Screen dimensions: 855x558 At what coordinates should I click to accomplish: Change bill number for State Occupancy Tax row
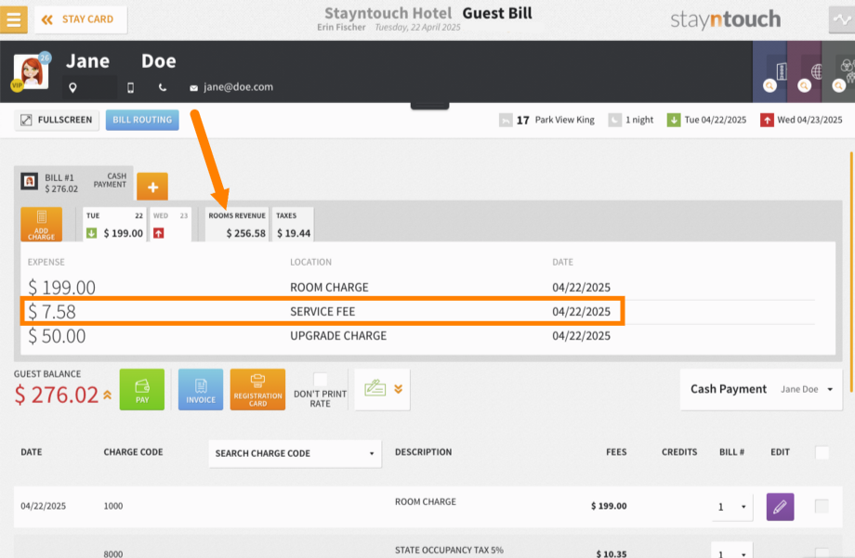click(731, 551)
